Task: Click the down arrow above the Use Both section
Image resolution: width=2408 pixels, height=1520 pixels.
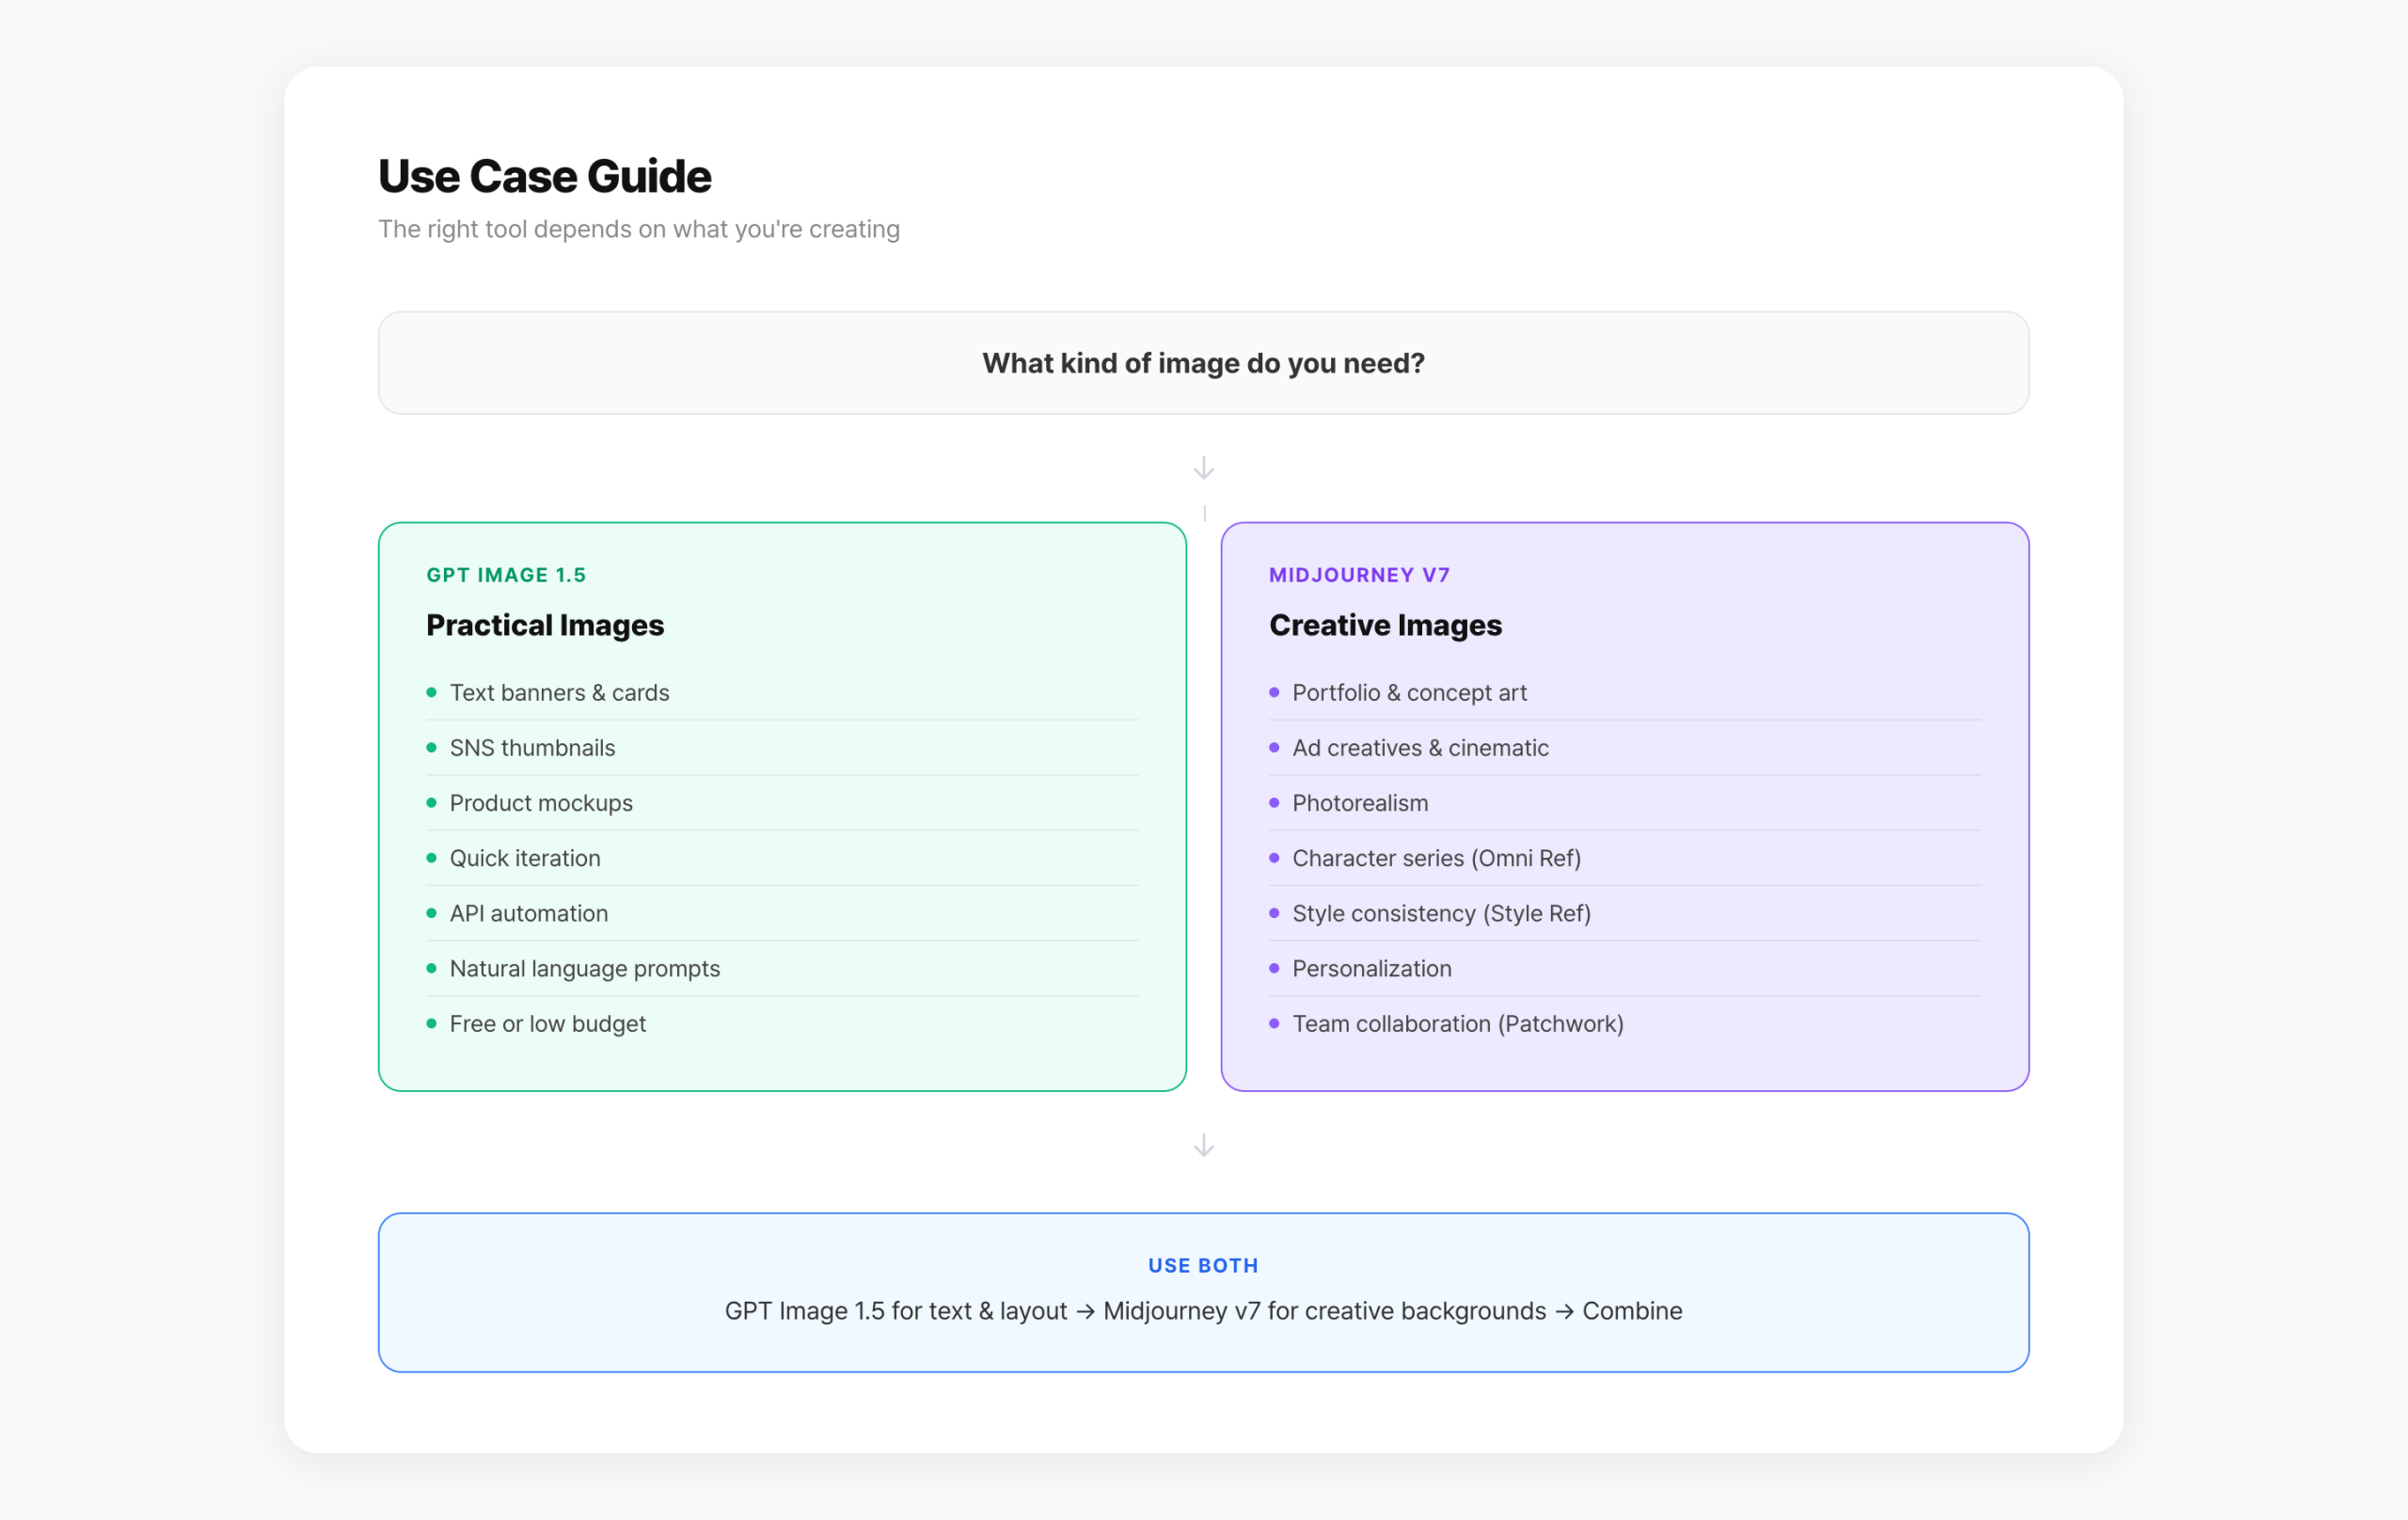Action: tap(1203, 1146)
